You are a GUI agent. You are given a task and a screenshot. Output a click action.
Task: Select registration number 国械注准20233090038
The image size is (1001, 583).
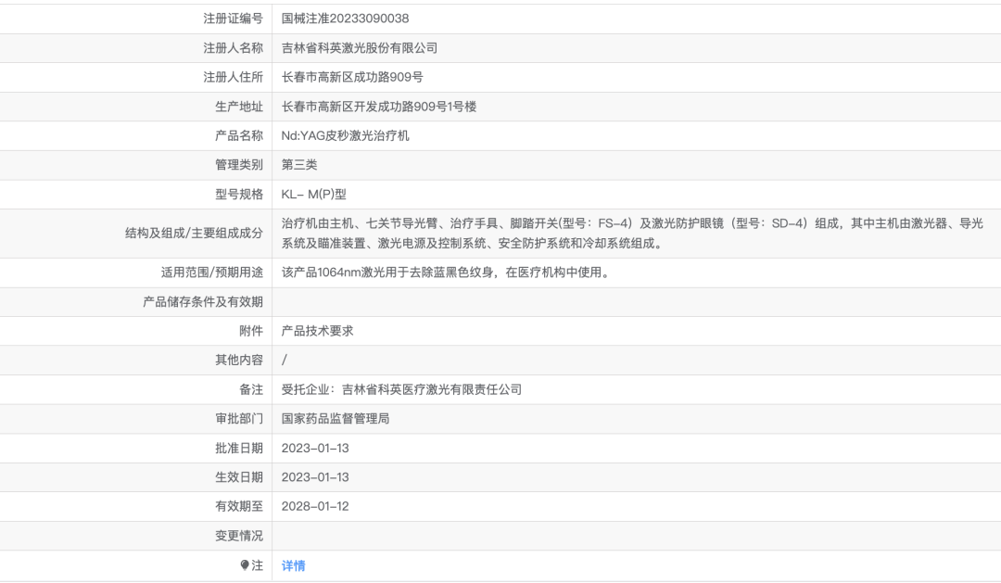346,19
